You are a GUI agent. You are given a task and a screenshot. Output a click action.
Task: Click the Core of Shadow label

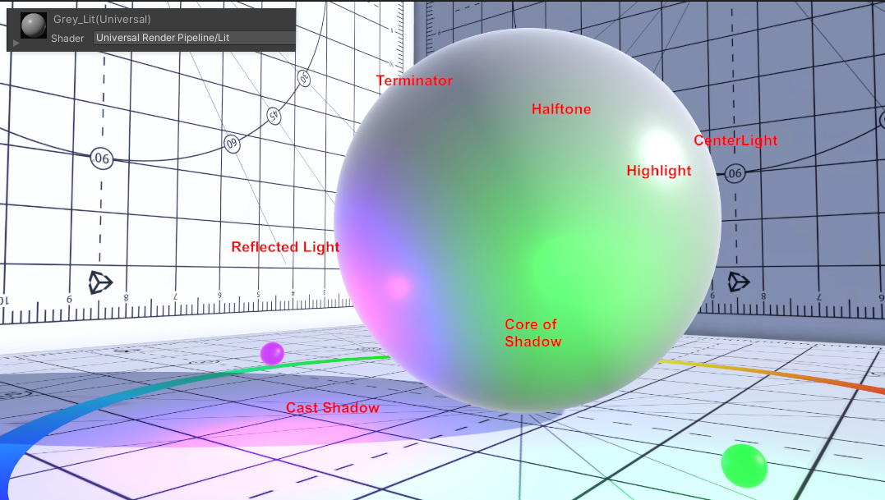point(532,333)
